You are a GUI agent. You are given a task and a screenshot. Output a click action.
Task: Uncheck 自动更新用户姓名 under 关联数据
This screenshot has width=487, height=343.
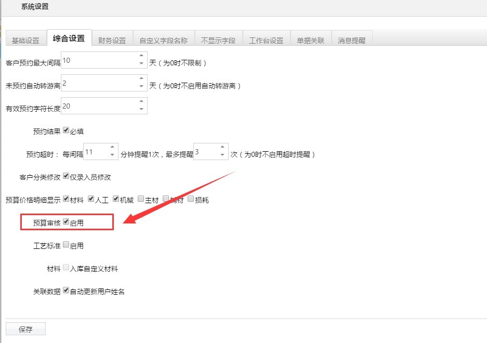coord(65,291)
